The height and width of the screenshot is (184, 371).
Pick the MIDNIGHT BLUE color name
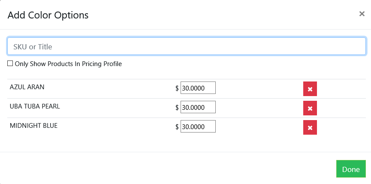[x=33, y=126]
